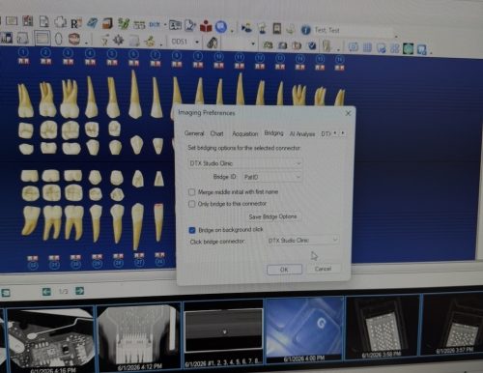Click the calendar icon in top toolbar
The image size is (483, 373).
coord(139,24)
